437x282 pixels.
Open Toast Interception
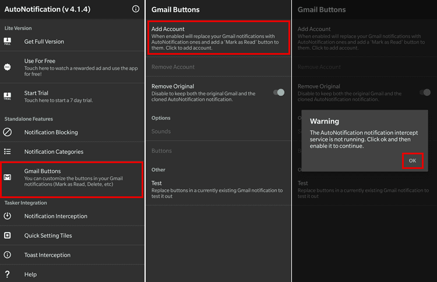pyautogui.click(x=72, y=255)
